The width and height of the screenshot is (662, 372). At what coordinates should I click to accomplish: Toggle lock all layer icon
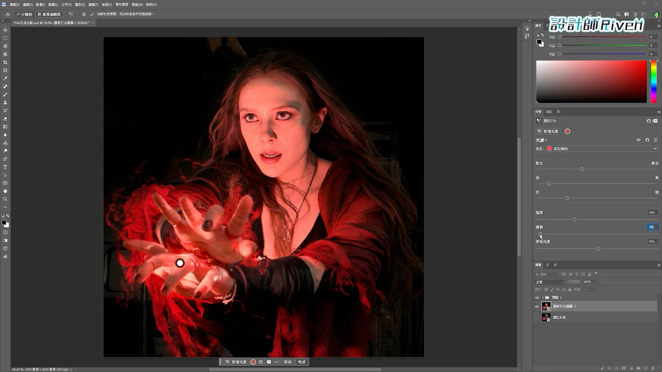coord(570,290)
